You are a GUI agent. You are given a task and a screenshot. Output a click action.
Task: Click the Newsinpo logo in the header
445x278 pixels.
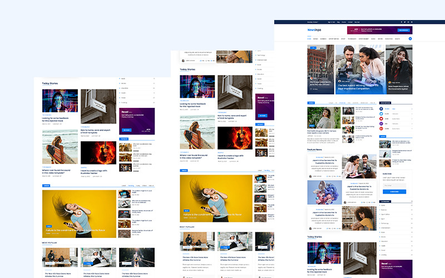(314, 30)
